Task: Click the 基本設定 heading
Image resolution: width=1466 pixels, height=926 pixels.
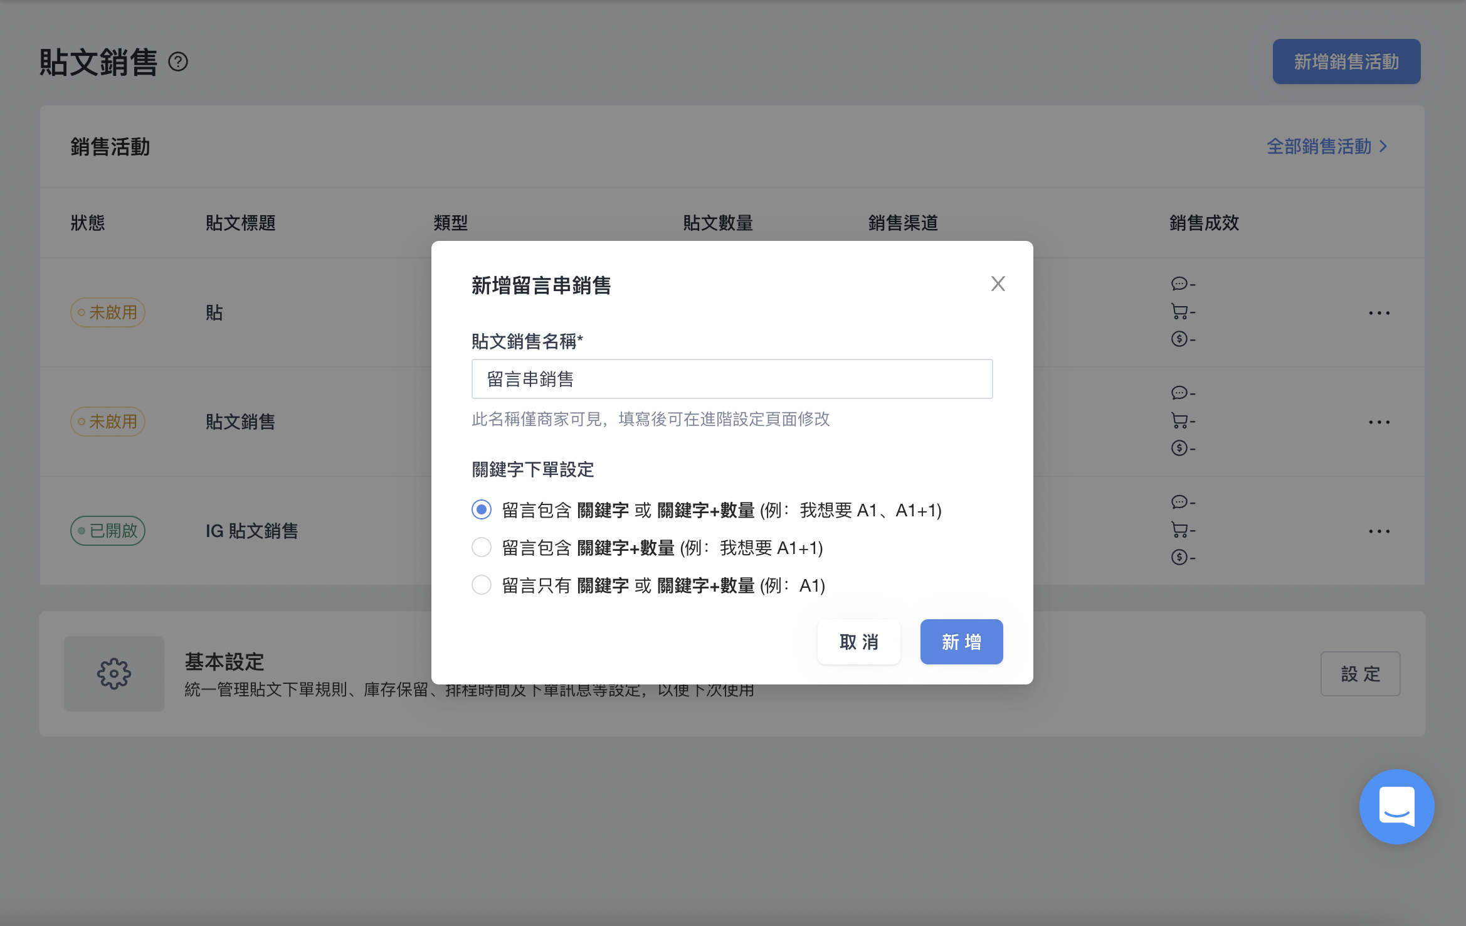Action: (224, 661)
